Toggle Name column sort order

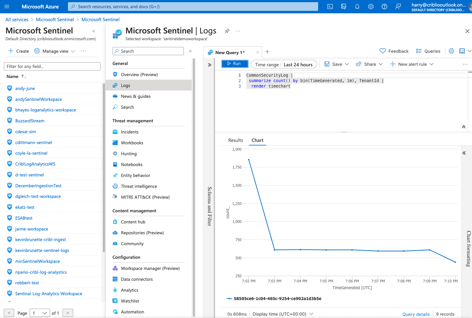[x=24, y=77]
